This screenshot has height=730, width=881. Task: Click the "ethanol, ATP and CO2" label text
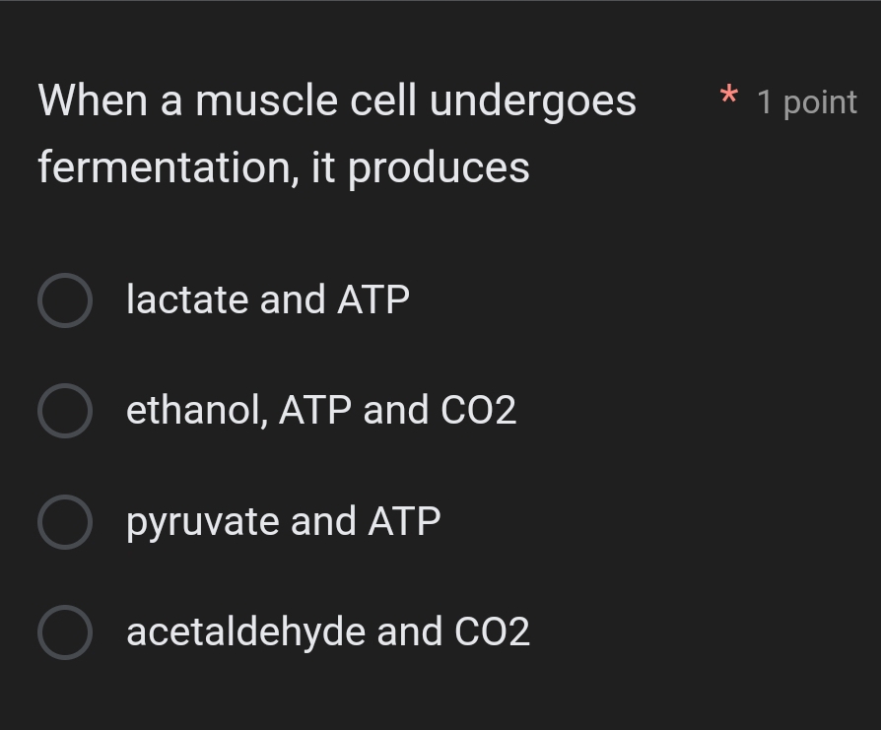[x=321, y=410]
